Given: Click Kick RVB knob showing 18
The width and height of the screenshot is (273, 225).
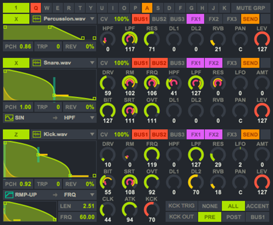Looking at the screenshot, I should coord(218,182).
